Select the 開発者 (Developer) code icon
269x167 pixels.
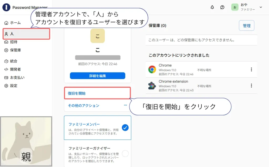6,69
